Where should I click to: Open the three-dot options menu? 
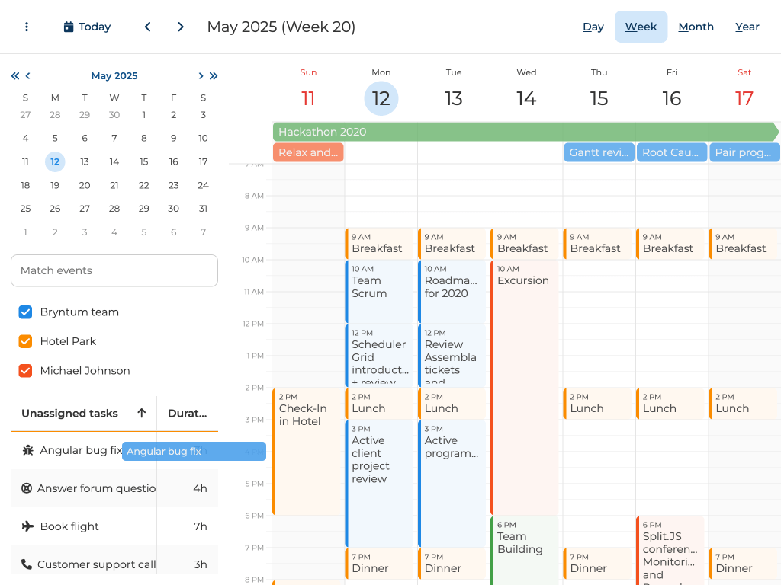pyautogui.click(x=27, y=27)
